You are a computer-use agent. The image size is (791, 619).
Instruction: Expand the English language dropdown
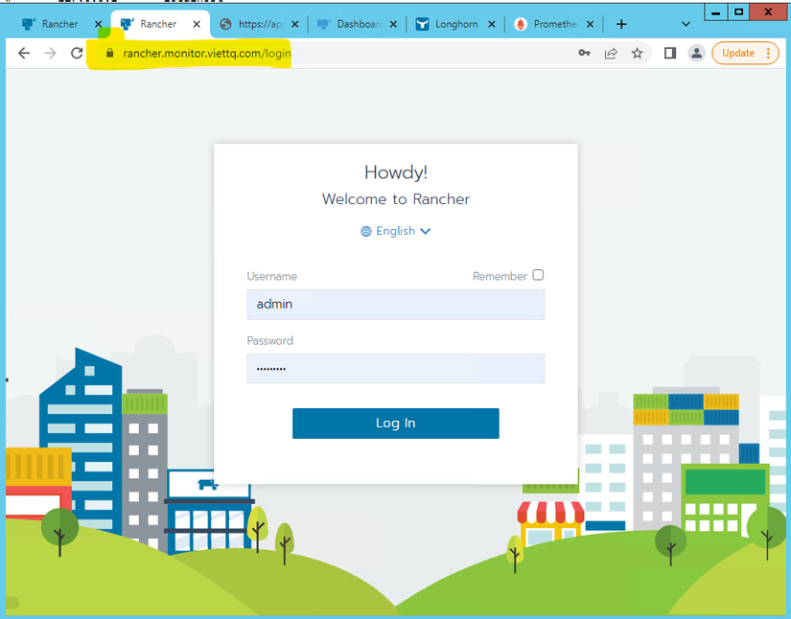tap(395, 231)
